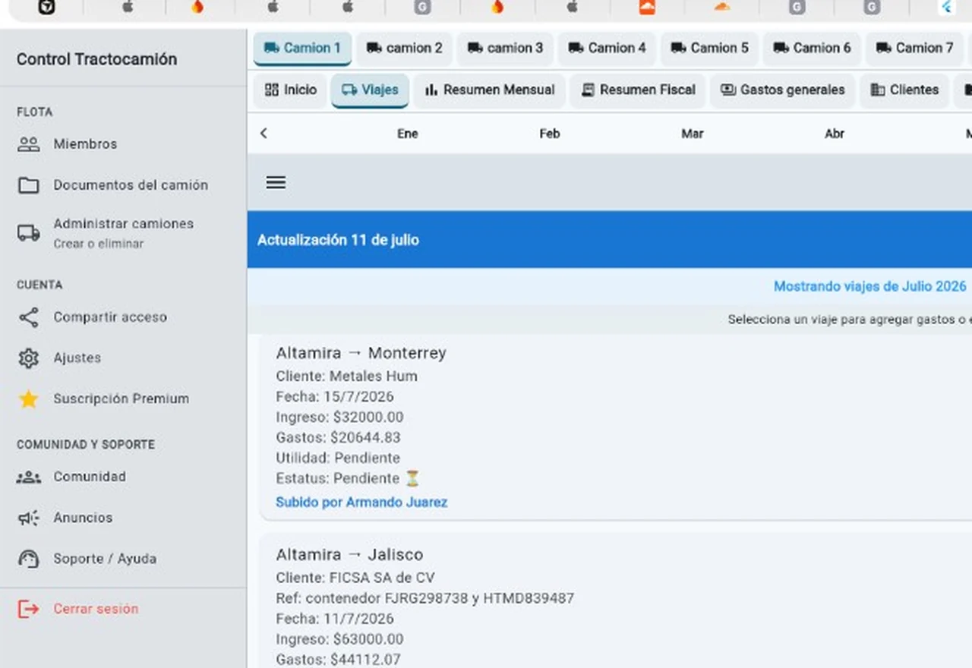
Task: Click the Anuncios megaphone icon
Action: pos(28,518)
